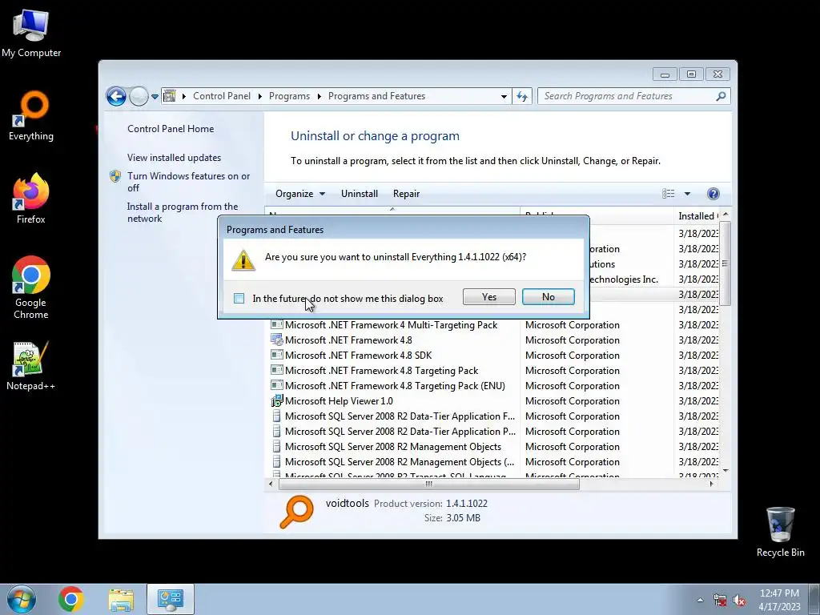Click the voidtools magnifier logo

pos(296,512)
